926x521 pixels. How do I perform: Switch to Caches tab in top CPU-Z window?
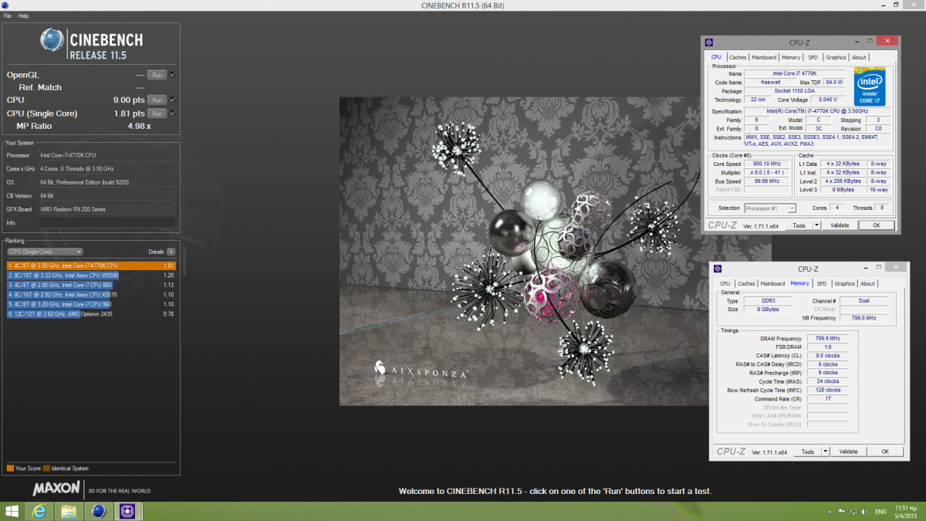[x=738, y=57]
